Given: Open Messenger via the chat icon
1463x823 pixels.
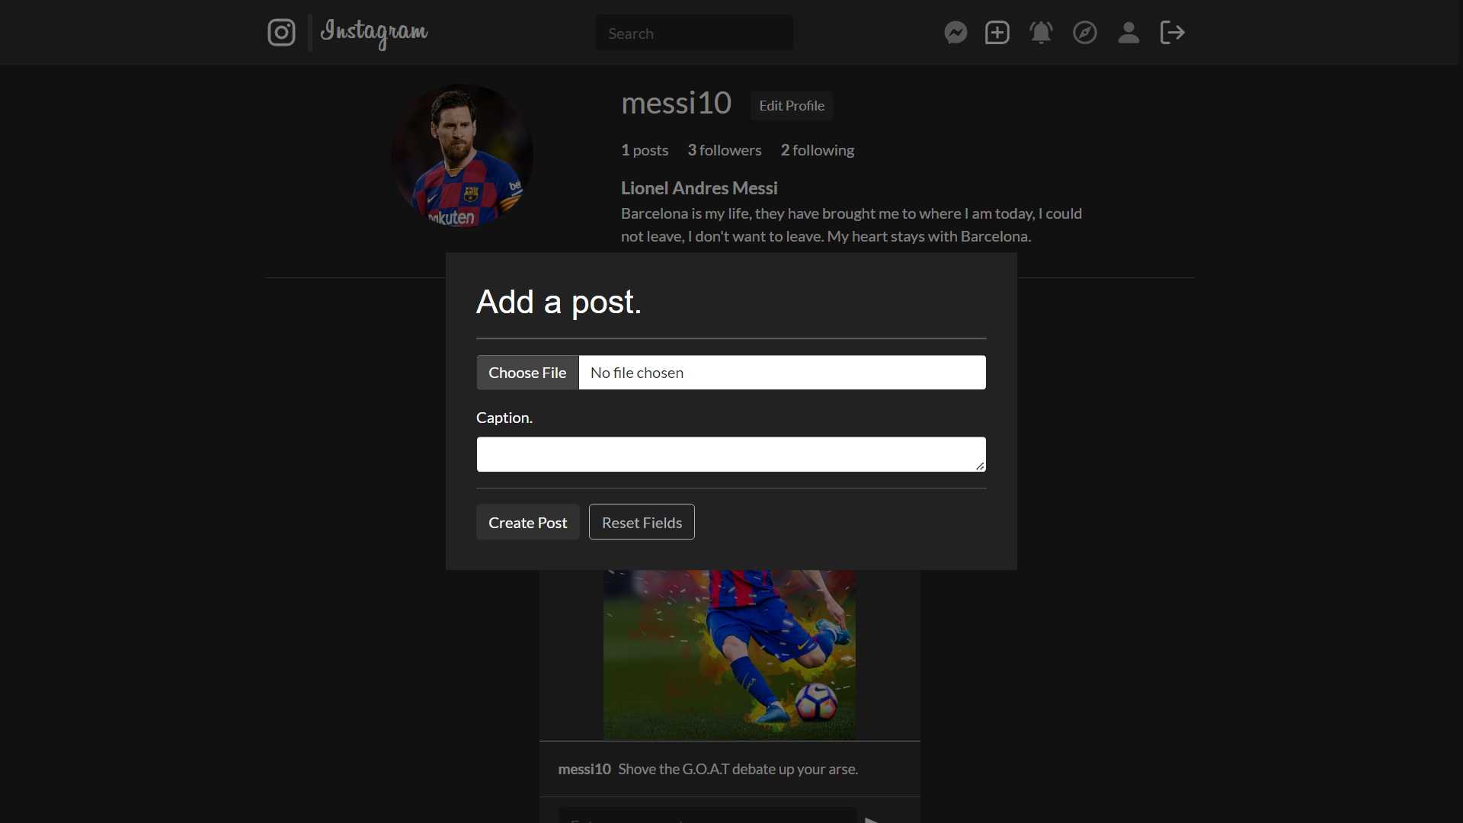Looking at the screenshot, I should (x=956, y=32).
